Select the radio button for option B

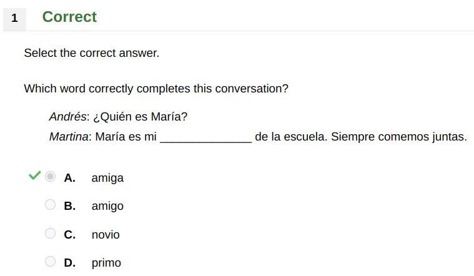coord(51,205)
